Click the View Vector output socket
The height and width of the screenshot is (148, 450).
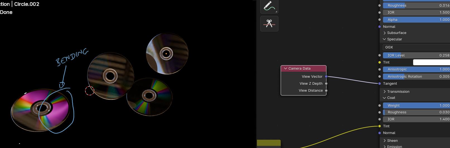tap(326, 76)
